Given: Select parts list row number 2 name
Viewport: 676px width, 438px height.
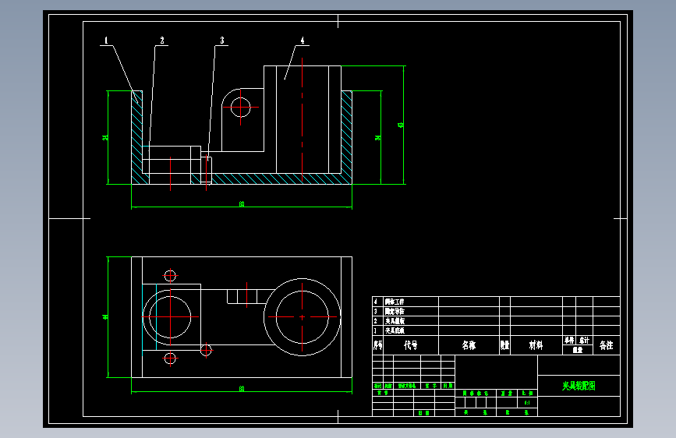Looking at the screenshot, I should pos(395,321).
